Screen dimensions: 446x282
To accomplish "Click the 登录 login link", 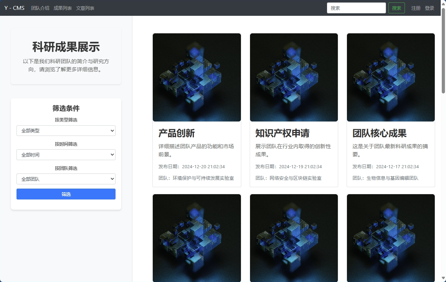I will (x=429, y=8).
